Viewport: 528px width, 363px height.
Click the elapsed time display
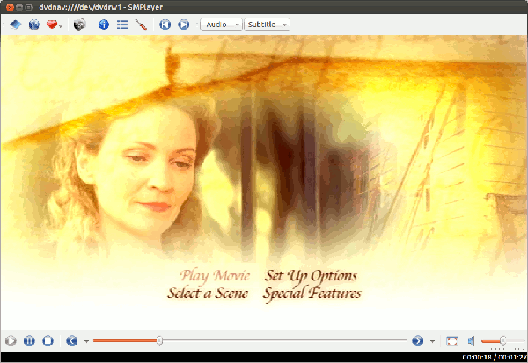[478, 357]
